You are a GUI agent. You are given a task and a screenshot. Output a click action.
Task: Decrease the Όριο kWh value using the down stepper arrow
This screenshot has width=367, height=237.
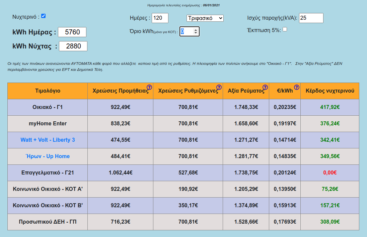[196, 33]
